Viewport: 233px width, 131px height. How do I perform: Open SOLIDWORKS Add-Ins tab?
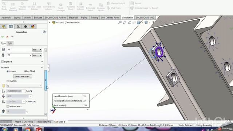point(55,17)
